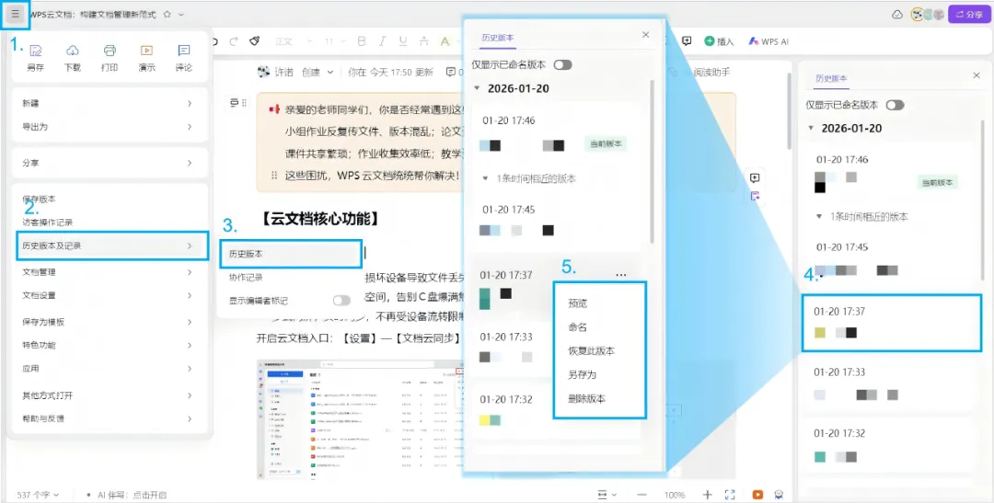The image size is (994, 503).
Task: Select the format painter brush
Action: coord(255,41)
